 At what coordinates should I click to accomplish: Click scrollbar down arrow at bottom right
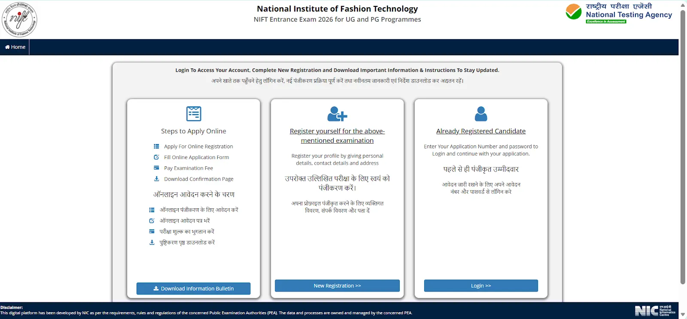[x=683, y=315]
